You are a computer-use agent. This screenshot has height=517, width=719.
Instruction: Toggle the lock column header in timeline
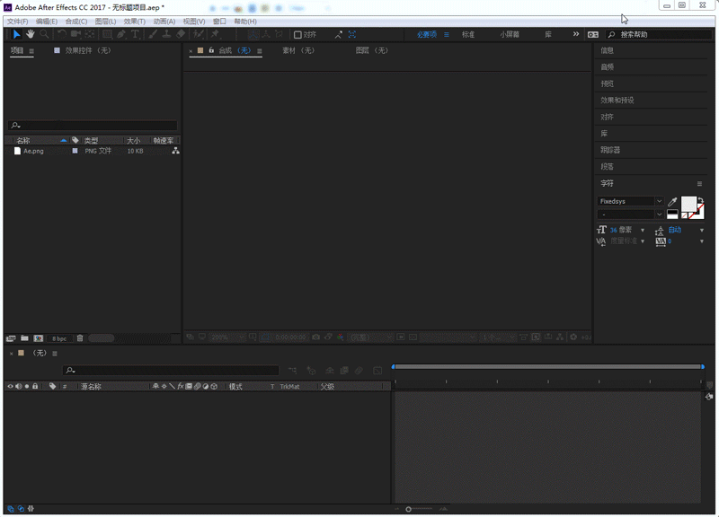pos(36,386)
